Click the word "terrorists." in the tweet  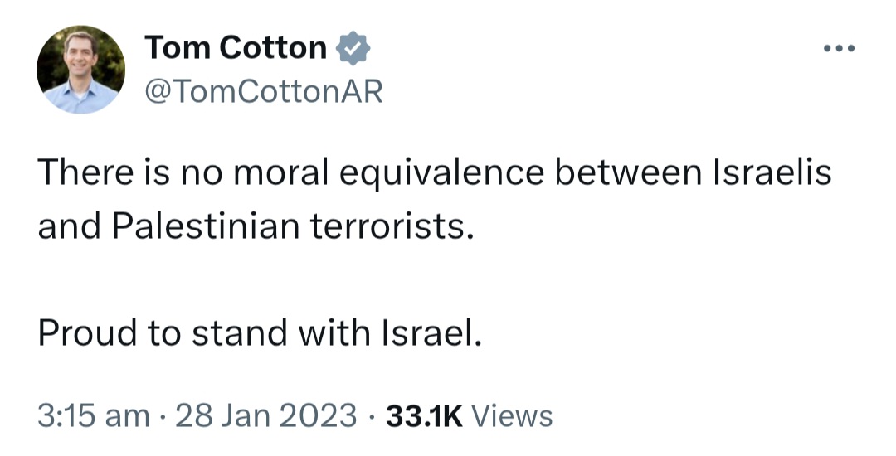click(x=392, y=226)
